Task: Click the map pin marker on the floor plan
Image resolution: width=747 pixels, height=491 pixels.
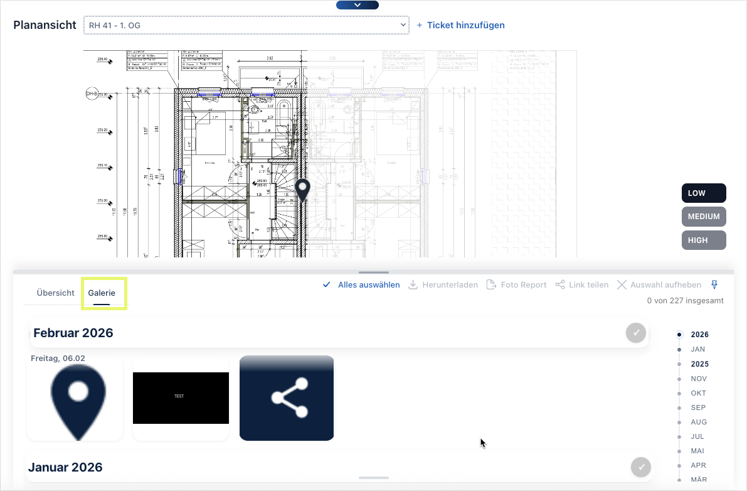Action: 303,190
